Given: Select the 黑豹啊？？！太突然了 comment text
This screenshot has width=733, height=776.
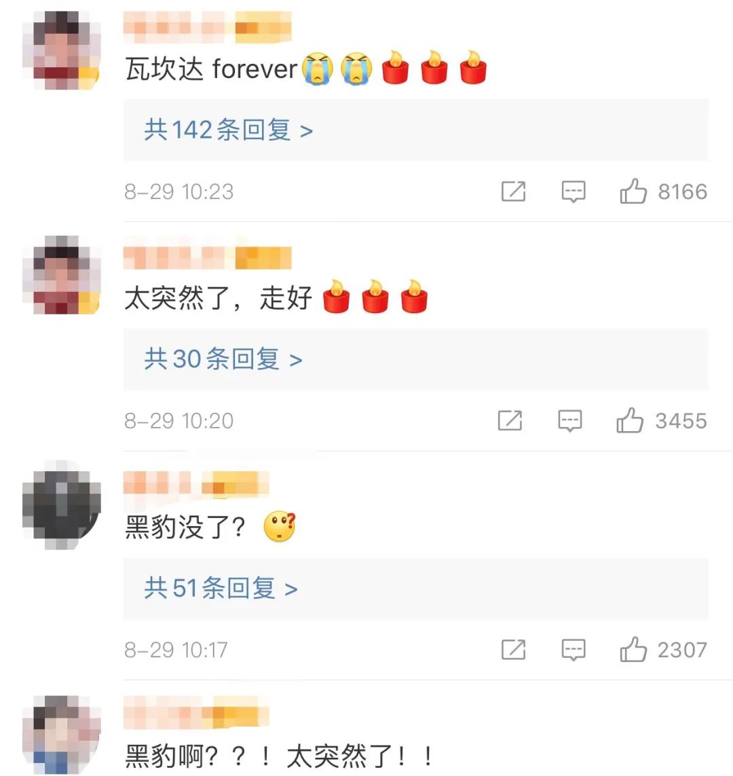Looking at the screenshot, I should click(279, 756).
